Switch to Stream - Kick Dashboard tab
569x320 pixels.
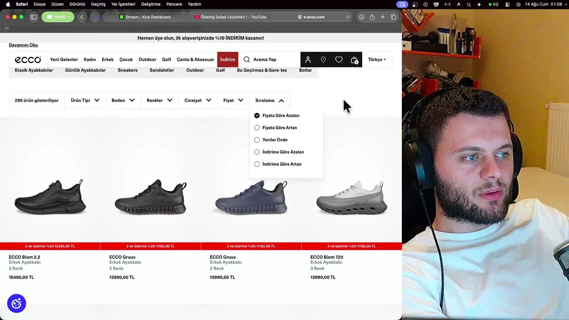(145, 17)
